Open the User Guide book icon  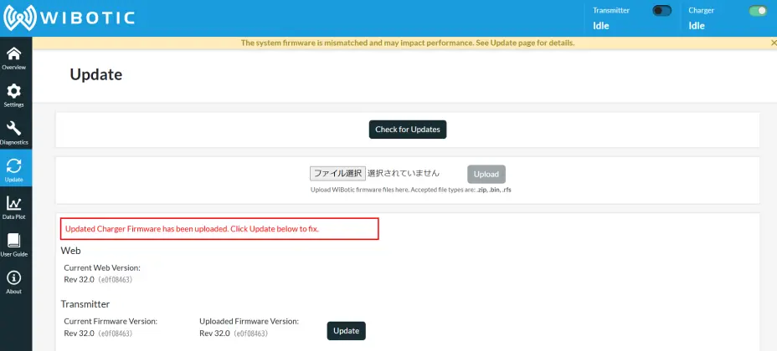(x=14, y=242)
